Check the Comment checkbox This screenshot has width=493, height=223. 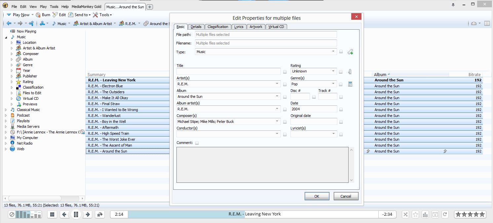pyautogui.click(x=197, y=143)
